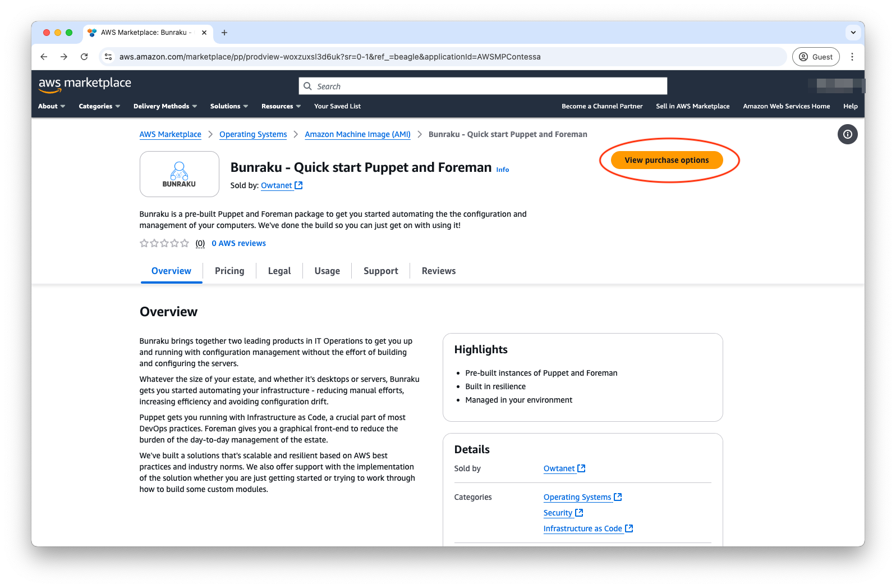Click the AWS Marketplace logo
The image size is (896, 588).
click(85, 84)
